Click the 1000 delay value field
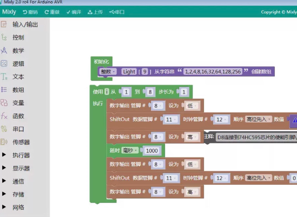 (x=152, y=150)
